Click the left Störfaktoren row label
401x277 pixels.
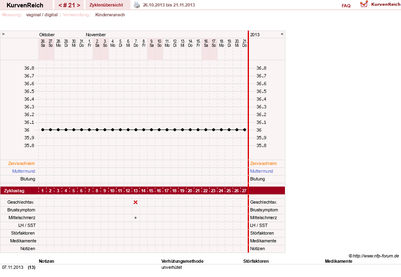[23, 233]
